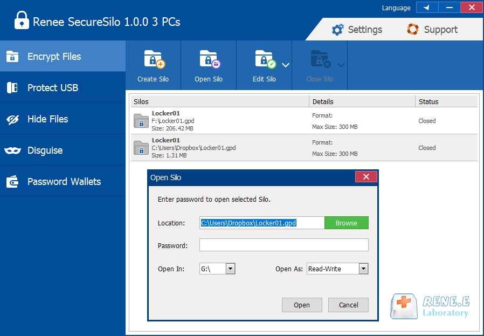Viewport: 484px width, 336px height.
Task: Expand the Open In drive dropdown
Action: (230, 269)
